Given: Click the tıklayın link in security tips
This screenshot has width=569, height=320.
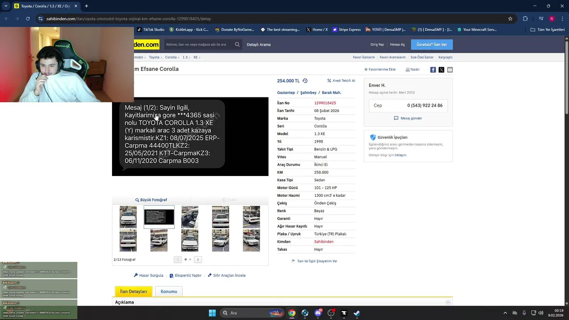Looking at the screenshot, I should (x=401, y=155).
